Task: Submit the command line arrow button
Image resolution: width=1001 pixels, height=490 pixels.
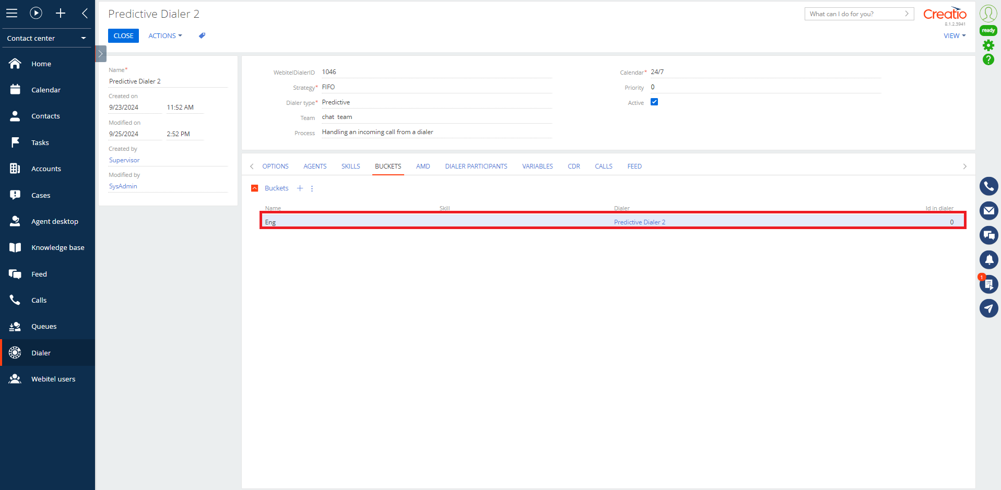Action: tap(907, 14)
